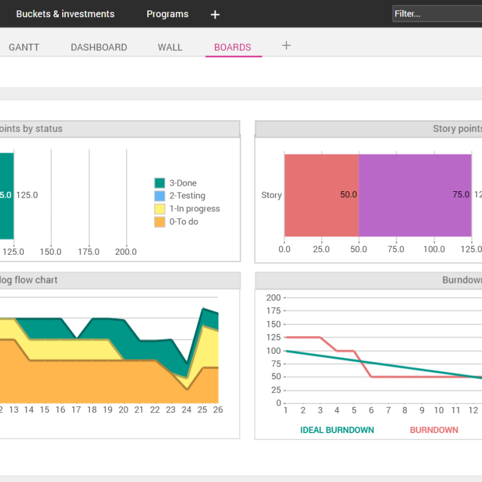Image resolution: width=482 pixels, height=482 pixels.
Task: Select the red 50.0 Story bar segment
Action: tap(321, 195)
